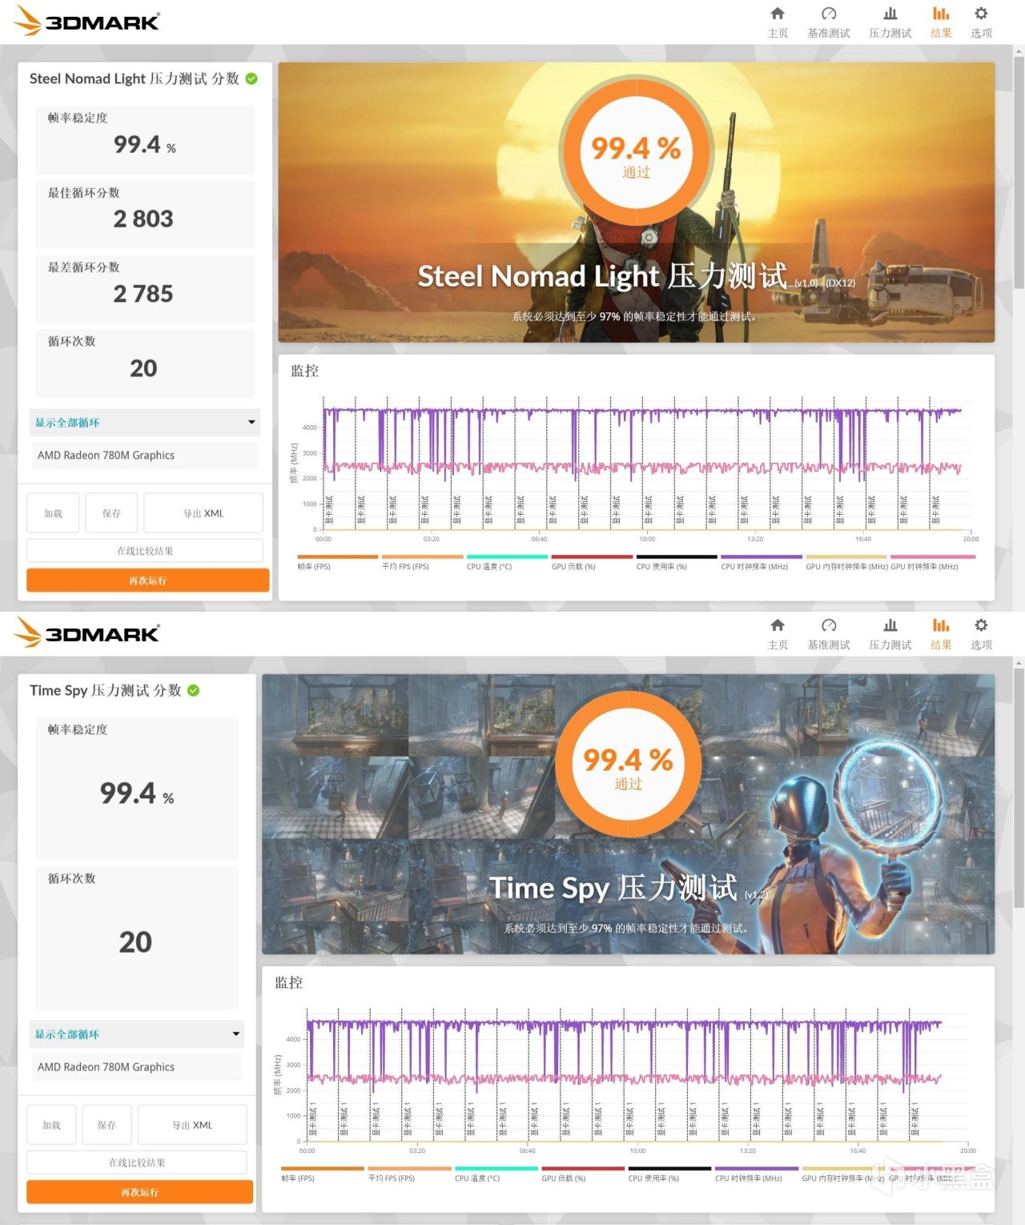Image resolution: width=1025 pixels, height=1225 pixels.
Task: Switch to 基准测试 tab in the Time Spy window
Action: [x=829, y=633]
